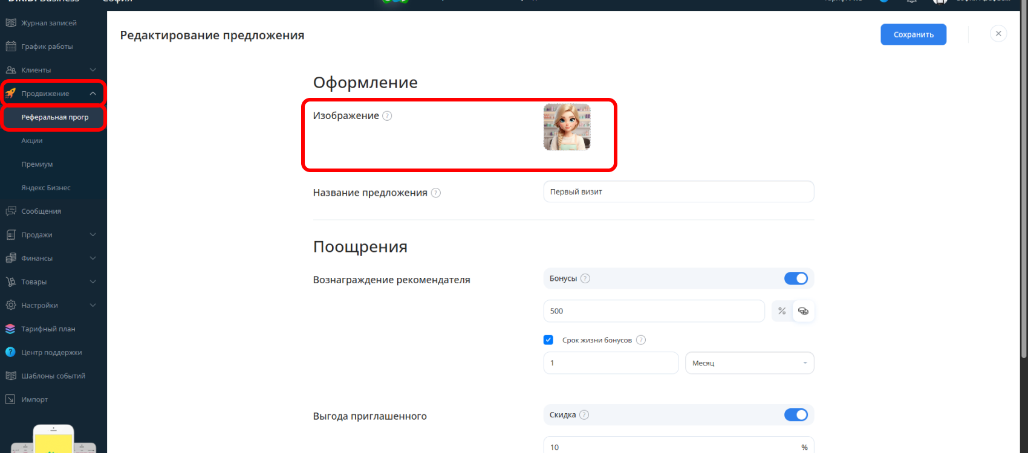
Task: Disable the Бонусы toggle switch
Action: click(x=796, y=278)
